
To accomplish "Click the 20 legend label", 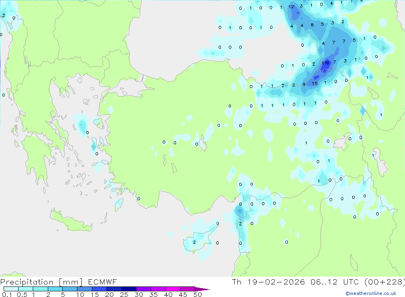I will [x=109, y=295].
